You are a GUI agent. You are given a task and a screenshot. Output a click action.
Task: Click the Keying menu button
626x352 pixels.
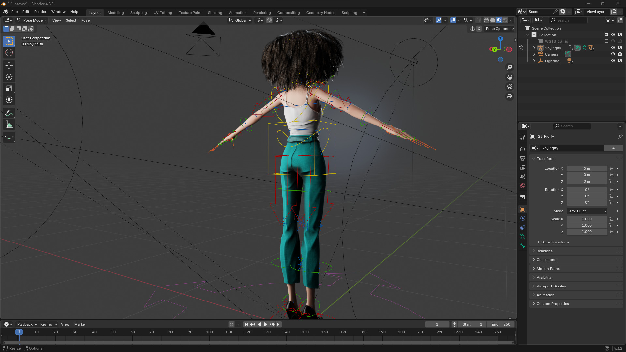tap(48, 324)
